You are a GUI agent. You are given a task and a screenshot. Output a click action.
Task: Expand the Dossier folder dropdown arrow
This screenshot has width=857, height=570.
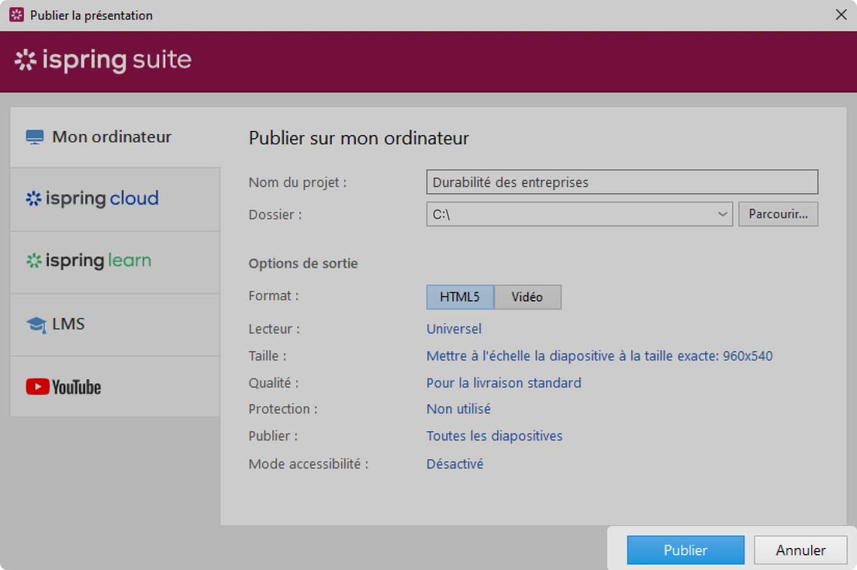pyautogui.click(x=722, y=215)
